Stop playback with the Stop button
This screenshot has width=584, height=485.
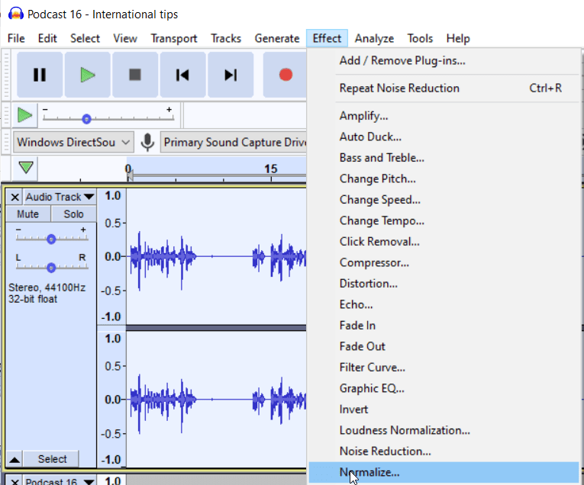point(135,75)
